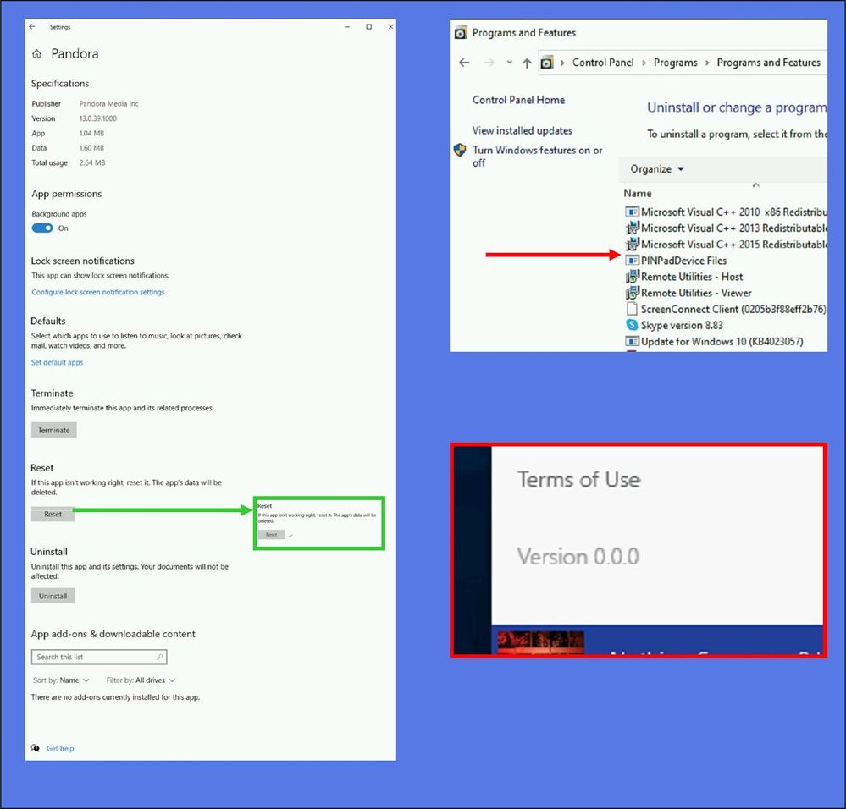Image resolution: width=846 pixels, height=809 pixels.
Task: Select PINPadDevice Files in program list
Action: [x=683, y=261]
